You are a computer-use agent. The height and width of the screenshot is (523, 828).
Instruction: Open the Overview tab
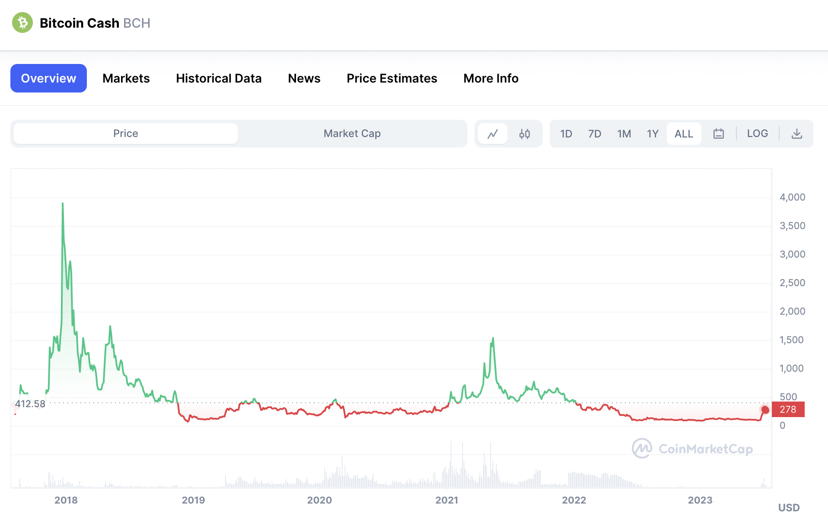[48, 78]
